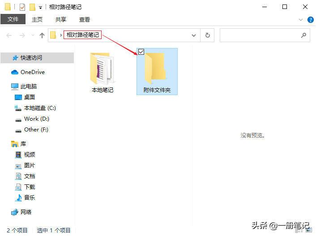
Task: Uncheck the 附件文件夹 selection checkbox
Action: tap(141, 52)
